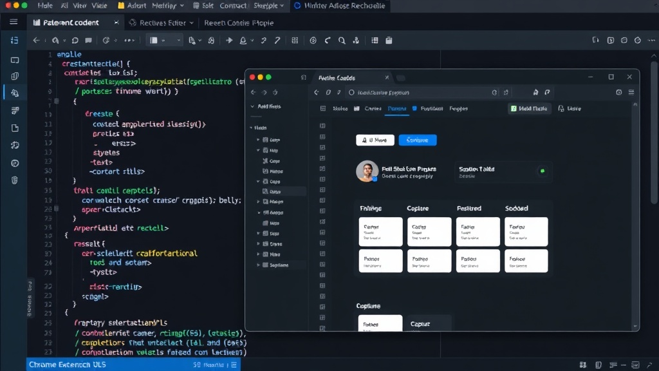Click the filled comment icon in the editor toolbar
This screenshot has height=371, width=659.
point(88,41)
